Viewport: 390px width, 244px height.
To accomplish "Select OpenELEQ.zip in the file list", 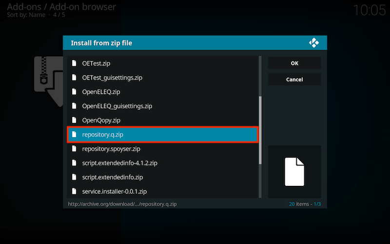I will coord(163,92).
